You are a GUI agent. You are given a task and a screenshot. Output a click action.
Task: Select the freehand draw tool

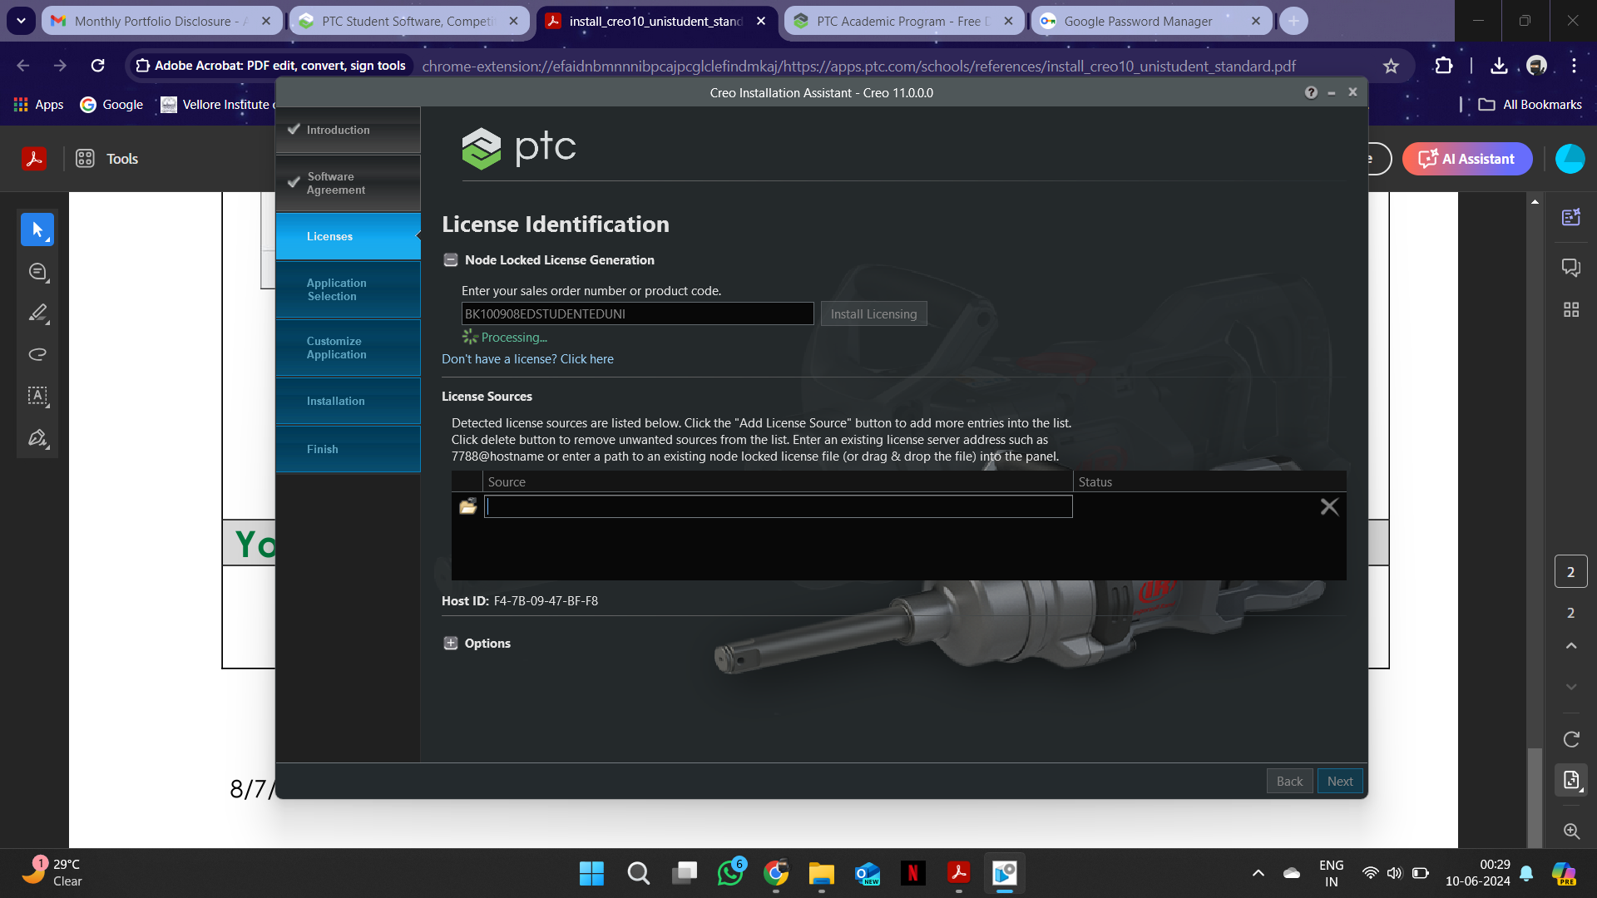pos(37,354)
